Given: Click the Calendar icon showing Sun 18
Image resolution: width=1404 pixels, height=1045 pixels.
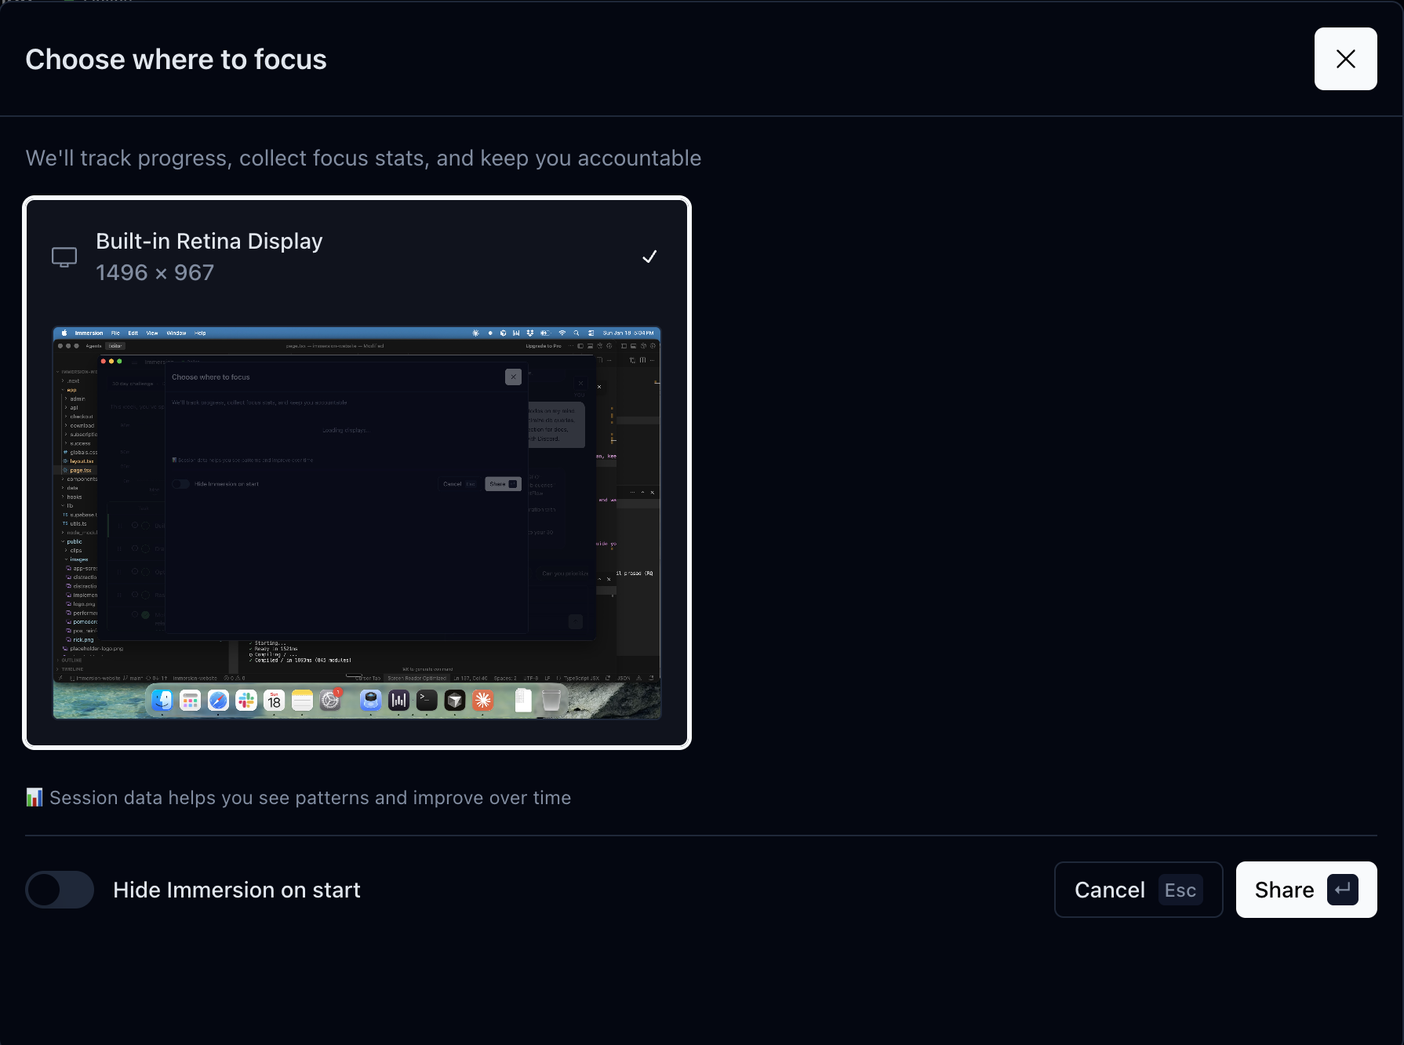Looking at the screenshot, I should click(275, 701).
